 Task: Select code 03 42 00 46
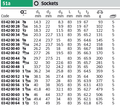point(10,63)
